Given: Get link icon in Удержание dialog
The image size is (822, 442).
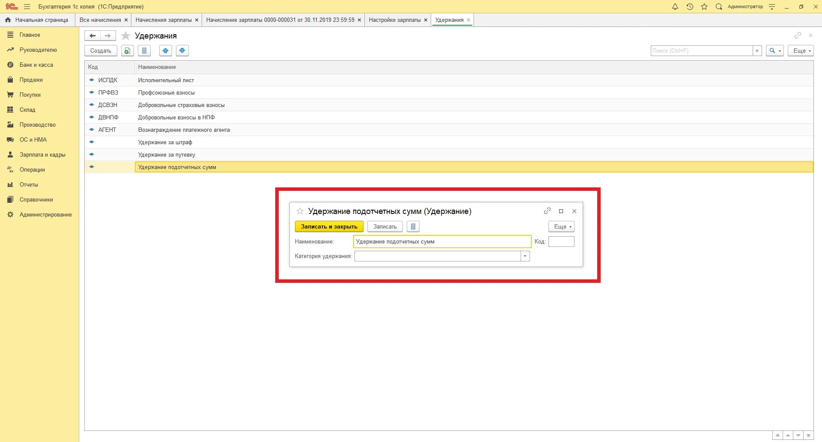Looking at the screenshot, I should pos(547,211).
